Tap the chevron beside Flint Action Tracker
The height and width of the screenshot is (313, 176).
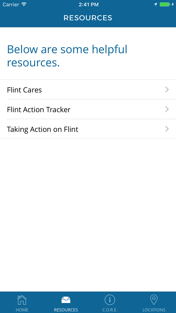pyautogui.click(x=167, y=109)
